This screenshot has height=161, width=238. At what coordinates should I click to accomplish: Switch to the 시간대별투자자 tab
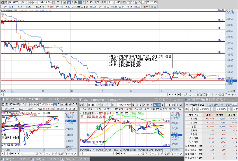tap(215, 105)
